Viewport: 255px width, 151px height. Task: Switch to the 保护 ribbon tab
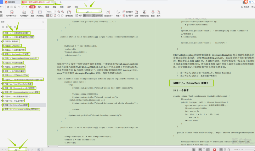coord(69,7)
